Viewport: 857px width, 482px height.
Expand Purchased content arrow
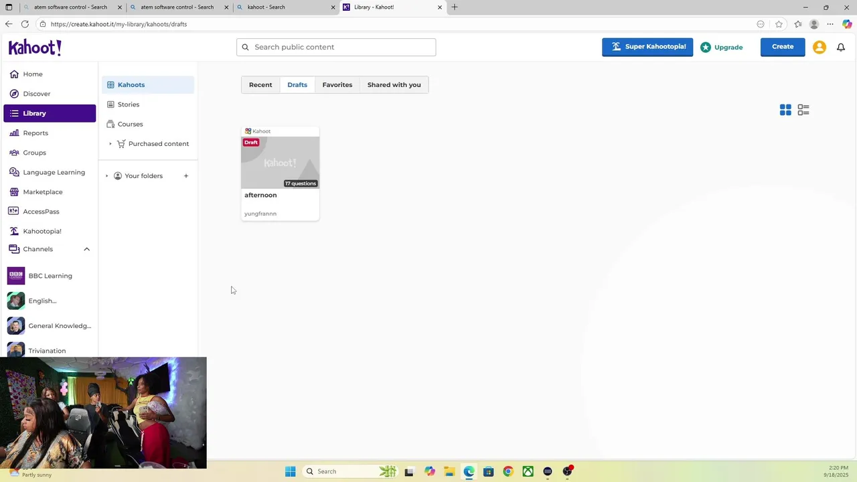[110, 144]
